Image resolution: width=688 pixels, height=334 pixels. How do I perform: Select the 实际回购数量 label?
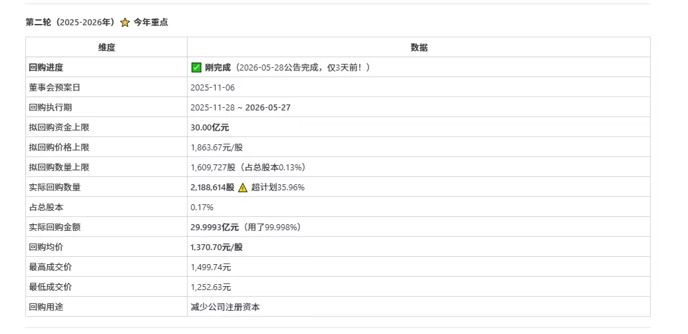(x=55, y=188)
